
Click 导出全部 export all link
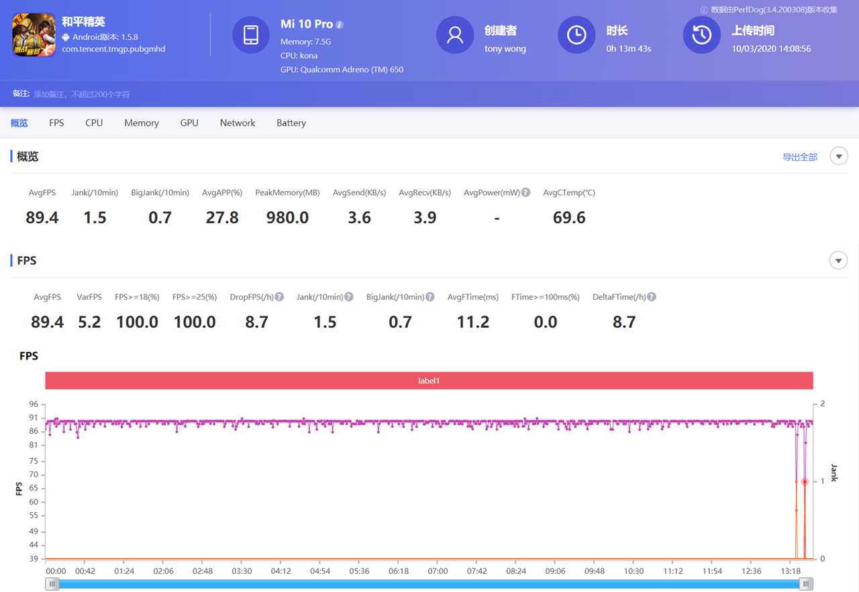800,157
